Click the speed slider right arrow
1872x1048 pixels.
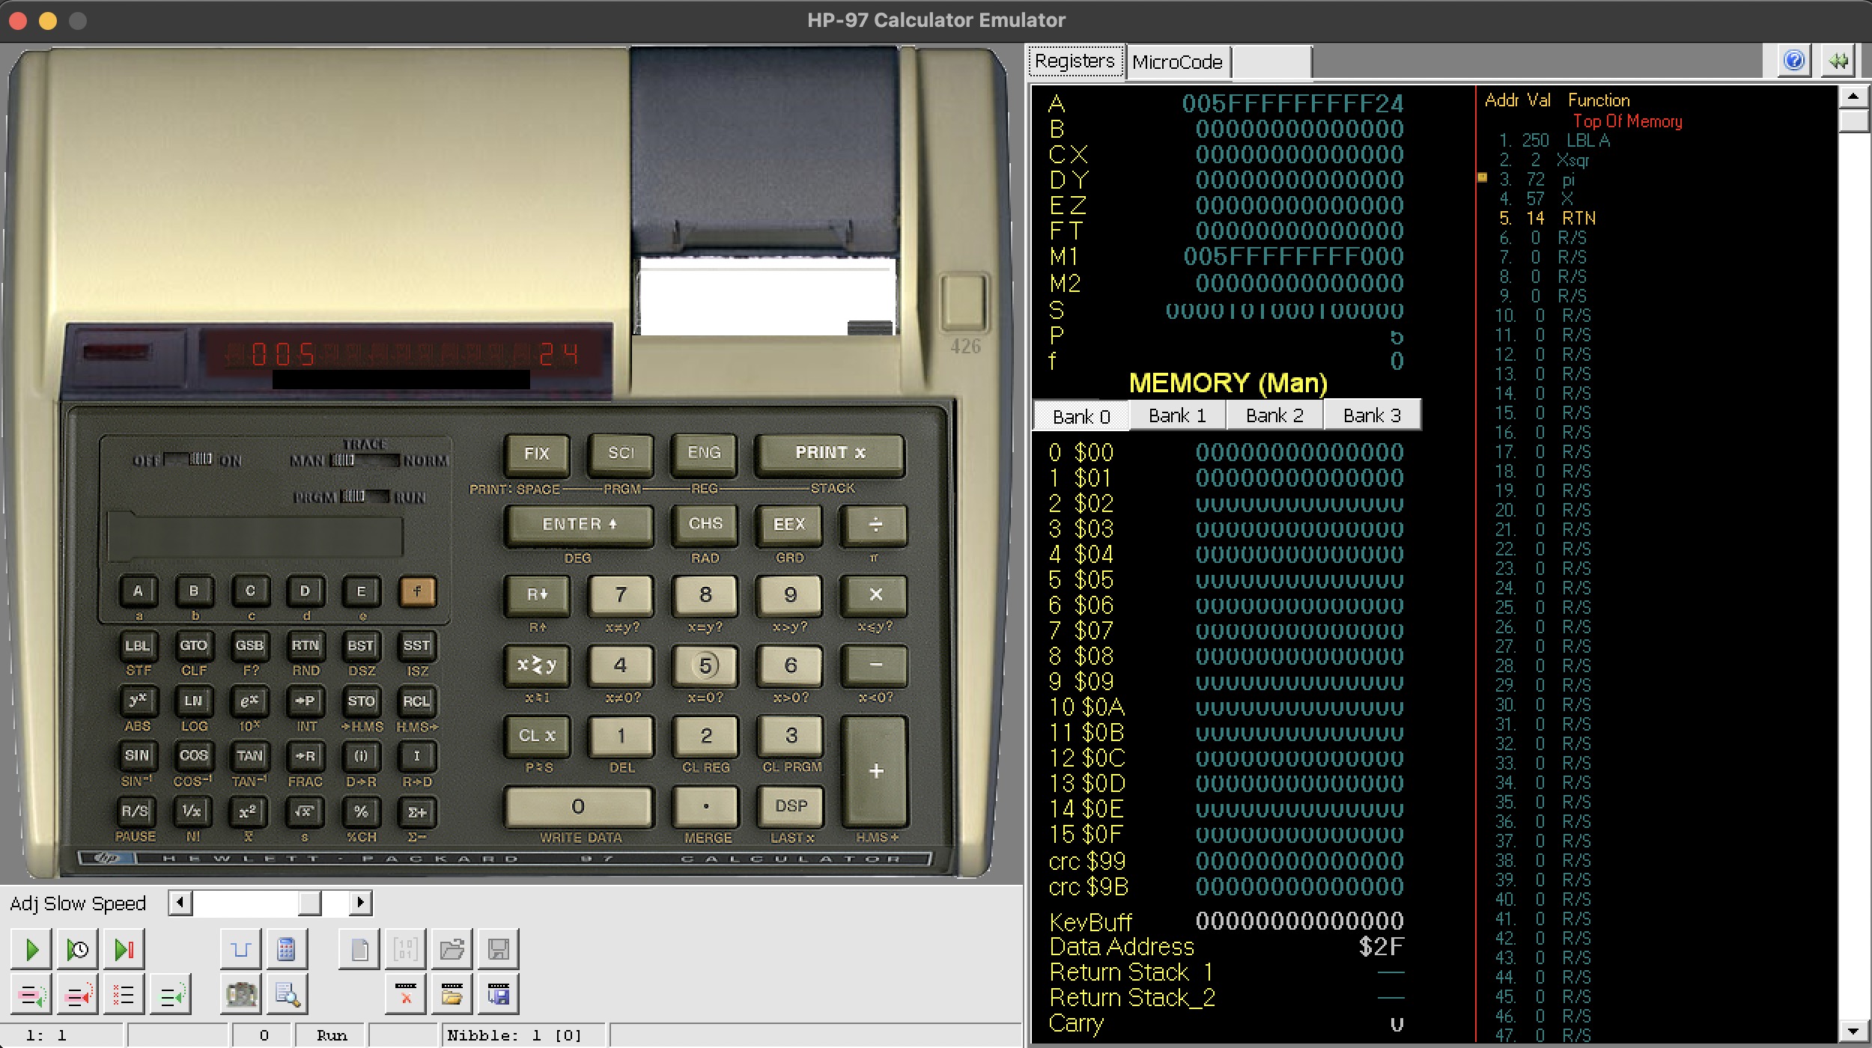[360, 903]
